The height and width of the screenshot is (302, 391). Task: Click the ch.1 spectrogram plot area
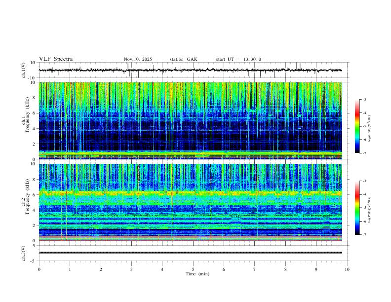click(x=191, y=120)
